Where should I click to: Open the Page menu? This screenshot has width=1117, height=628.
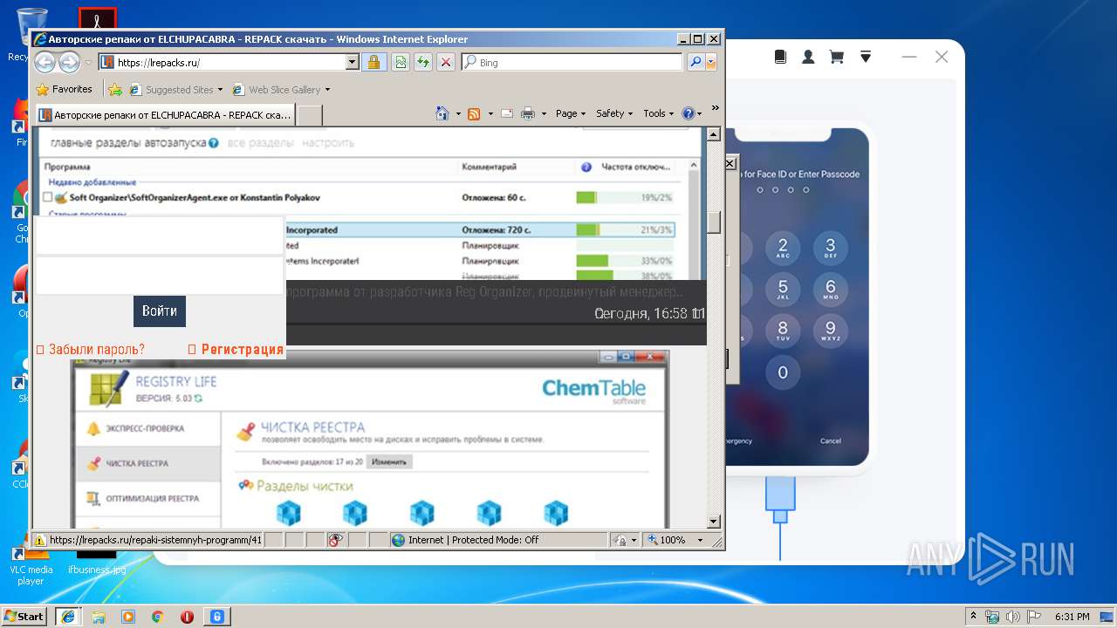570,113
